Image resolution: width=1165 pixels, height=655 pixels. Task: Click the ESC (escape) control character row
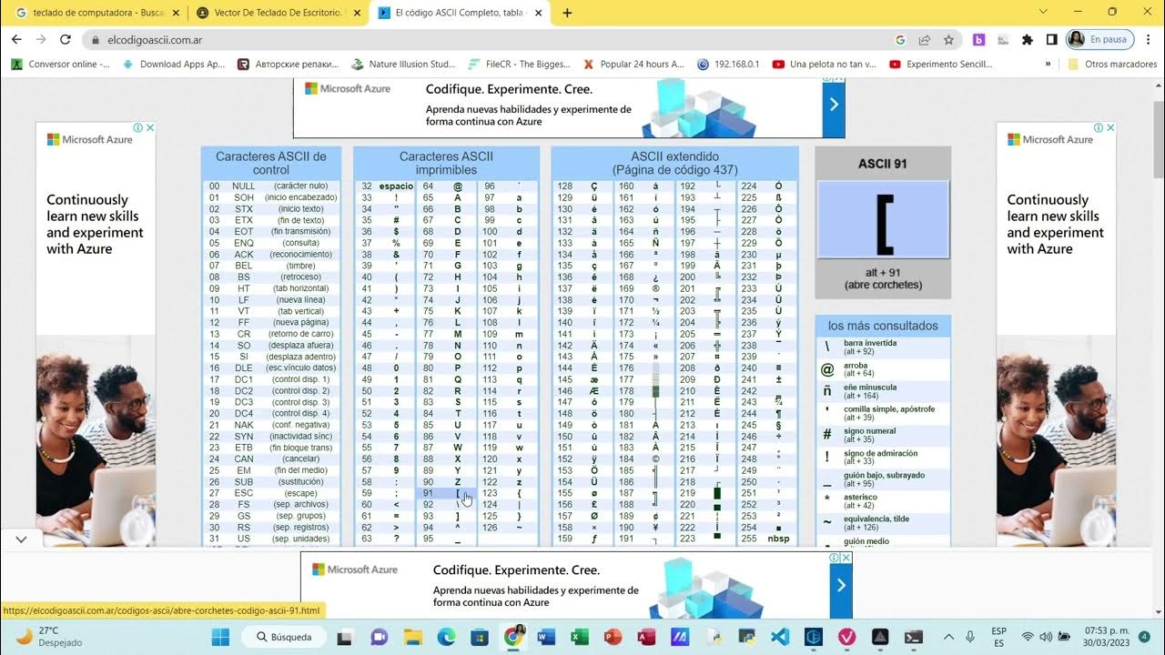[270, 493]
